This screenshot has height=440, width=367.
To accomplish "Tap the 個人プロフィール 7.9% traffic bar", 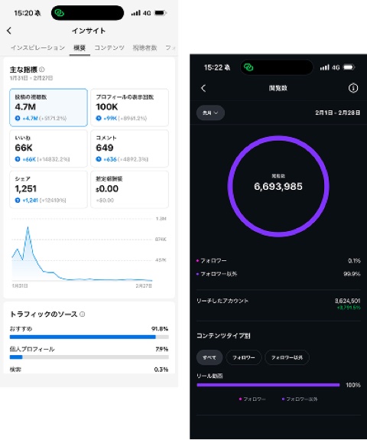I will 89,357.
